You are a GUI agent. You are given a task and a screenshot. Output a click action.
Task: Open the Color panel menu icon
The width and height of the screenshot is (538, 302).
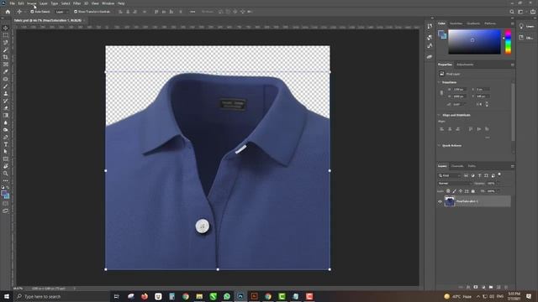[512, 23]
